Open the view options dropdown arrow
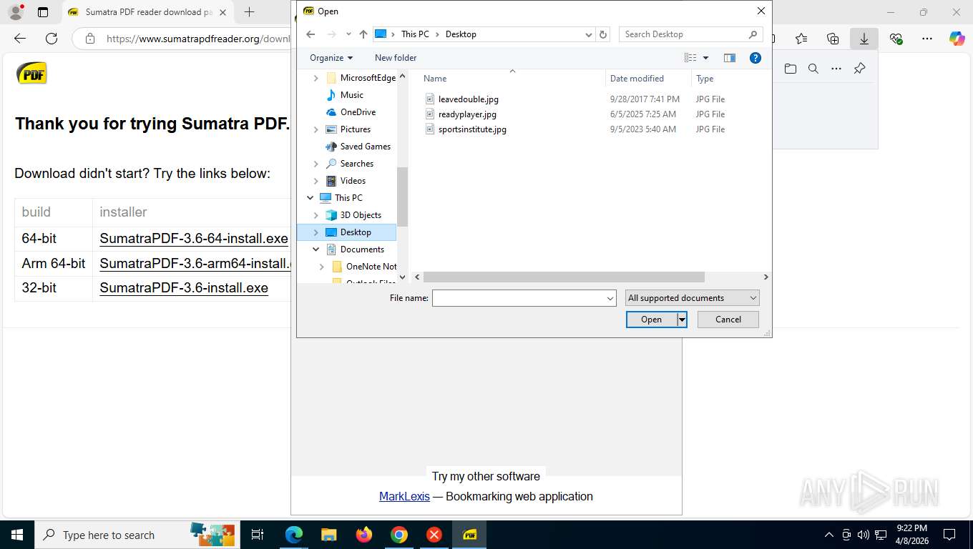The height and width of the screenshot is (549, 973). click(705, 58)
